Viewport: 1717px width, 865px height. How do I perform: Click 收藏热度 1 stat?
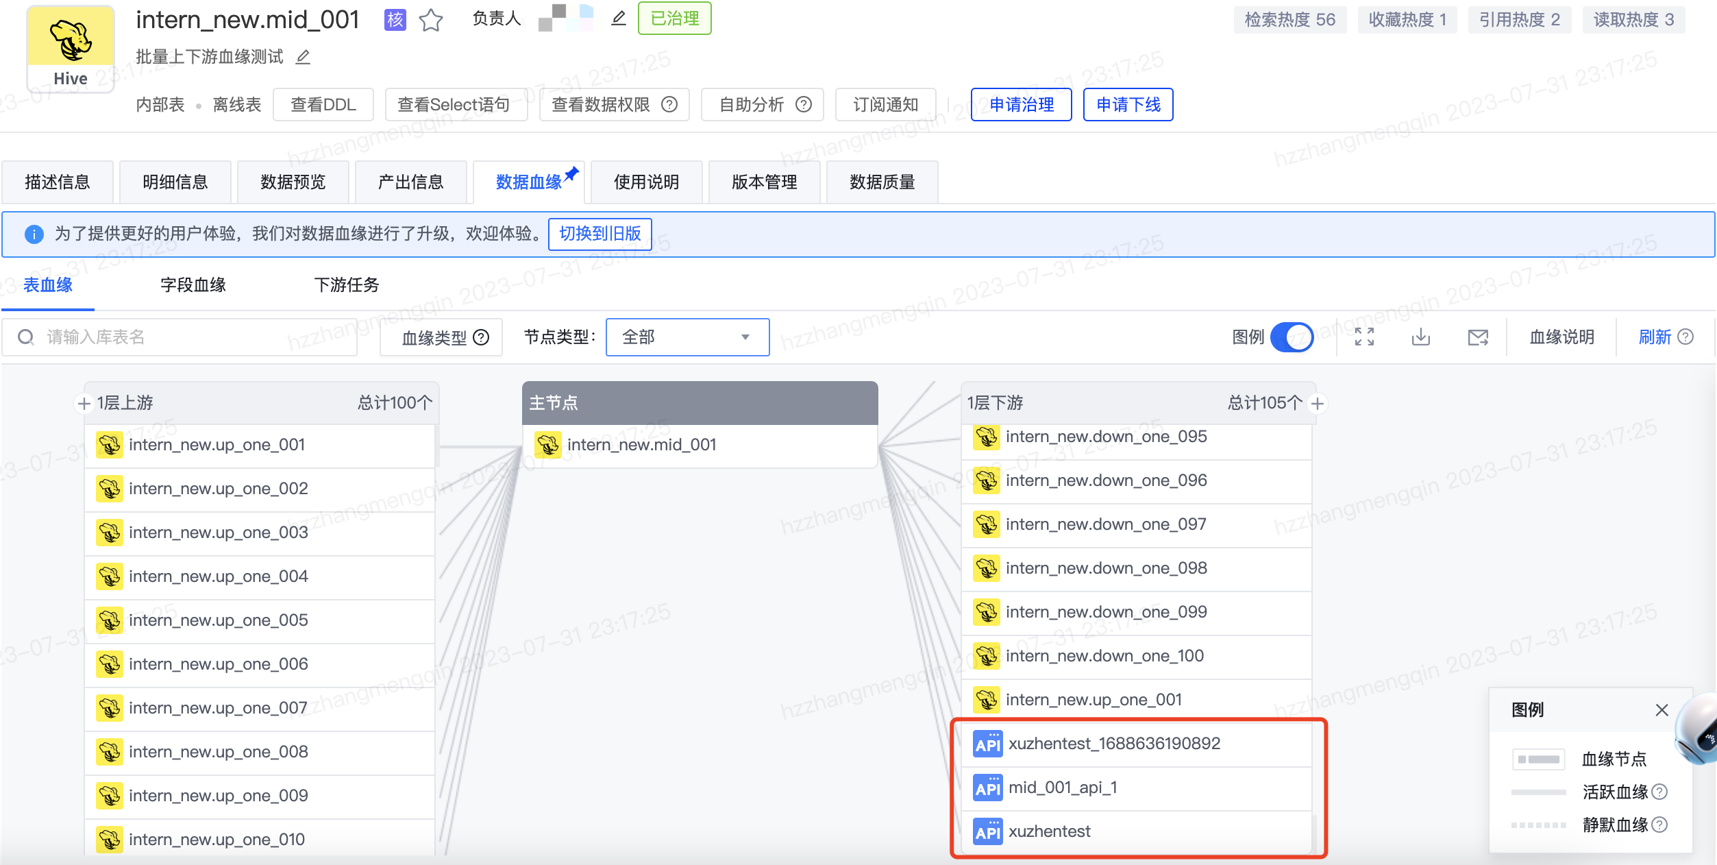tap(1407, 20)
